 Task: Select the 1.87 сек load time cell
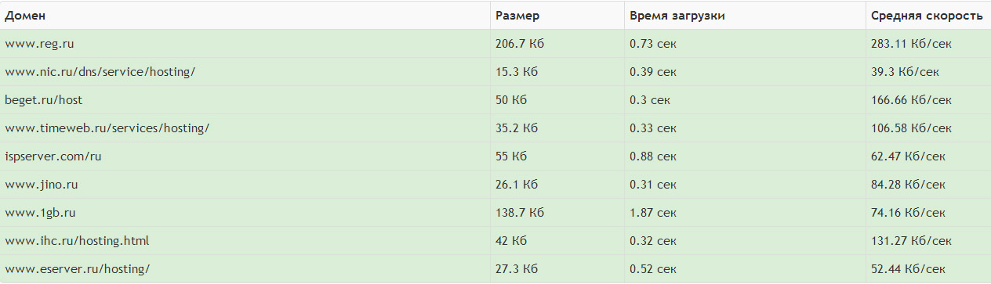pyautogui.click(x=745, y=213)
